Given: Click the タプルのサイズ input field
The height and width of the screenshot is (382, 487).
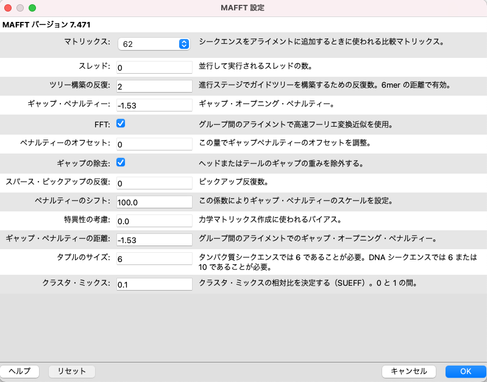Looking at the screenshot, I should click(x=154, y=259).
